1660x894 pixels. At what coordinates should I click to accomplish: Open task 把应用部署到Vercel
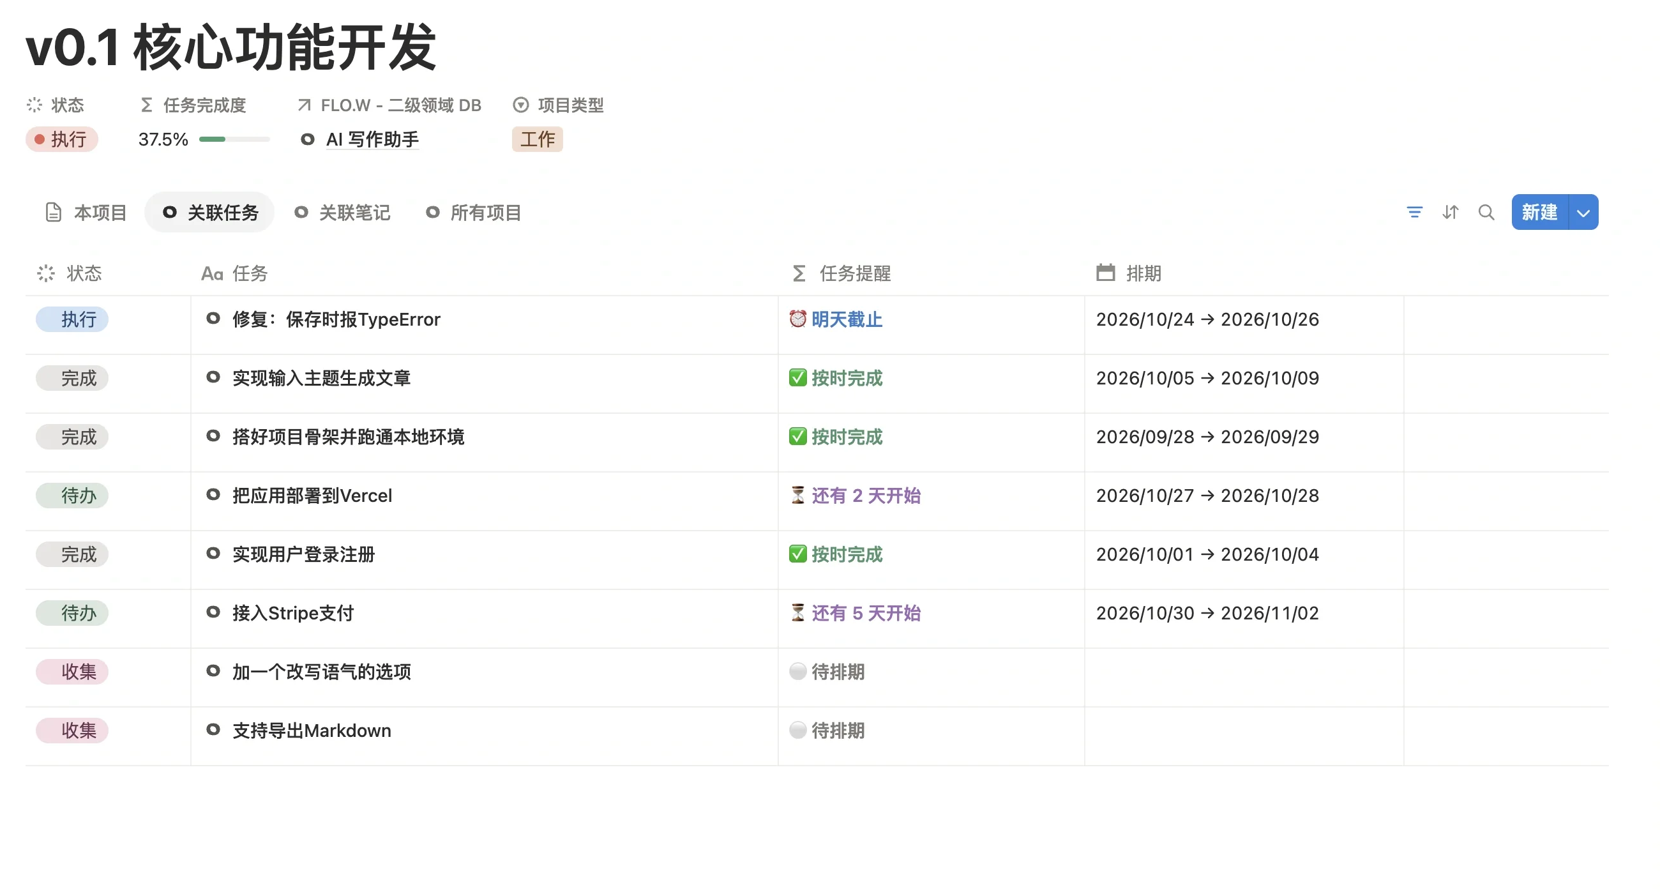pos(312,495)
